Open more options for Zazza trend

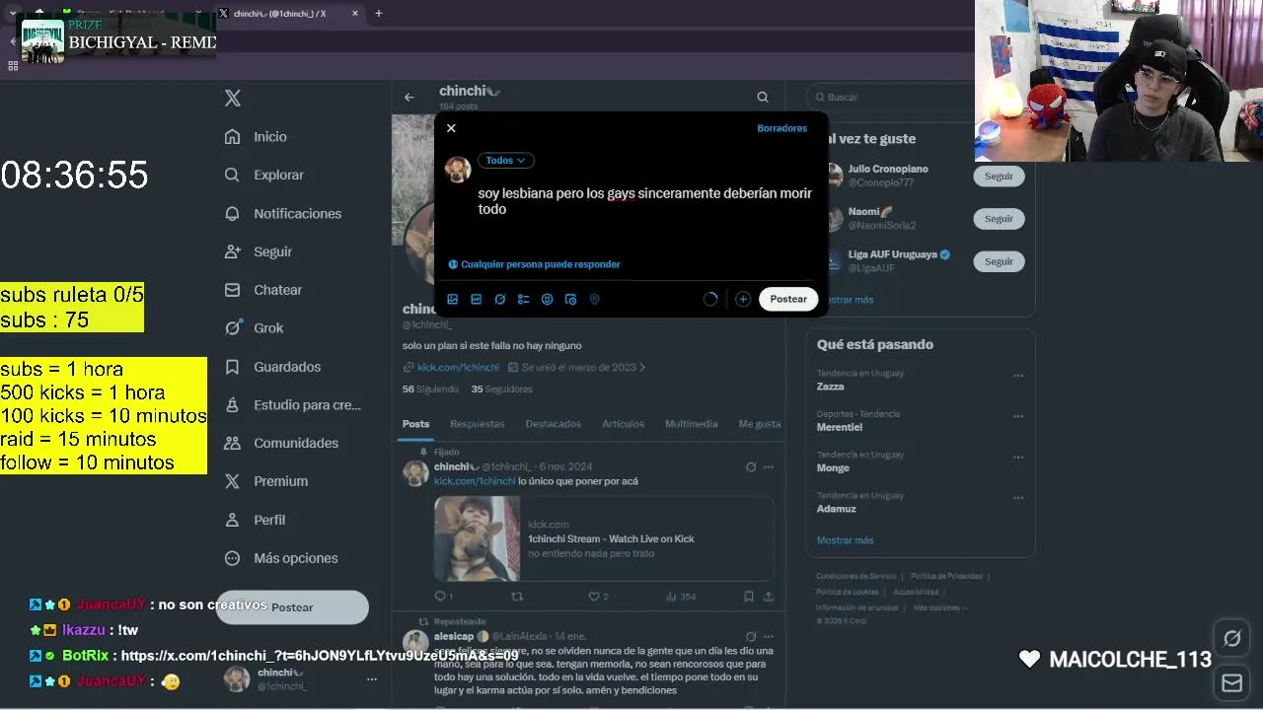point(1018,376)
